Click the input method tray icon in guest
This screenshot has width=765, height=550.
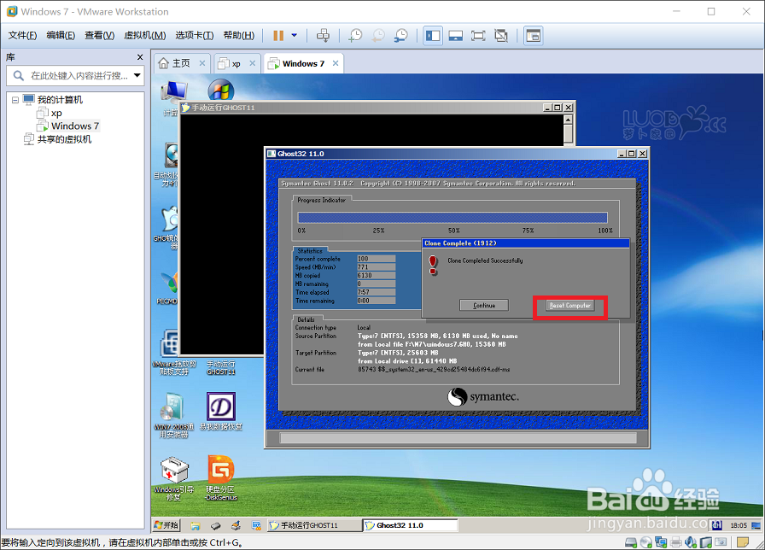pyautogui.click(x=716, y=525)
